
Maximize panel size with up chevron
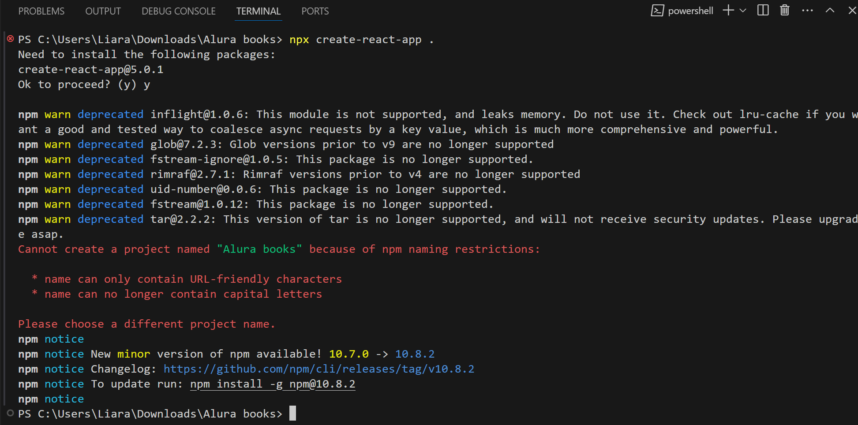(830, 10)
